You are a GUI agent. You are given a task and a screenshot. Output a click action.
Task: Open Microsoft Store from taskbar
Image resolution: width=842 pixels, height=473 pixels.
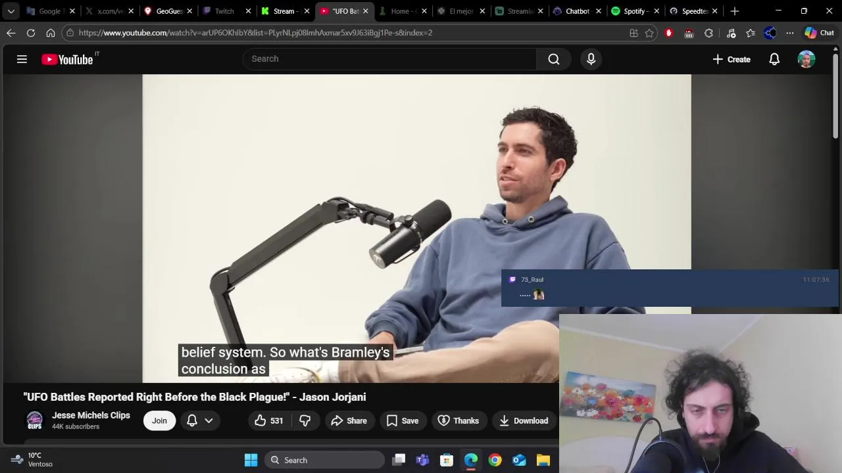click(x=447, y=460)
